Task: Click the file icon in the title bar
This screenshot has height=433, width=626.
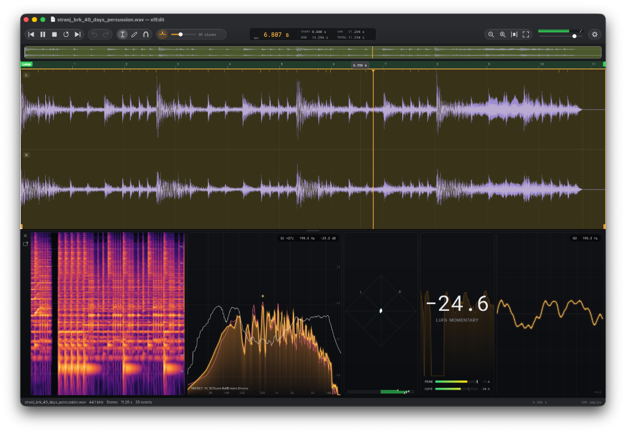Action: [53, 19]
